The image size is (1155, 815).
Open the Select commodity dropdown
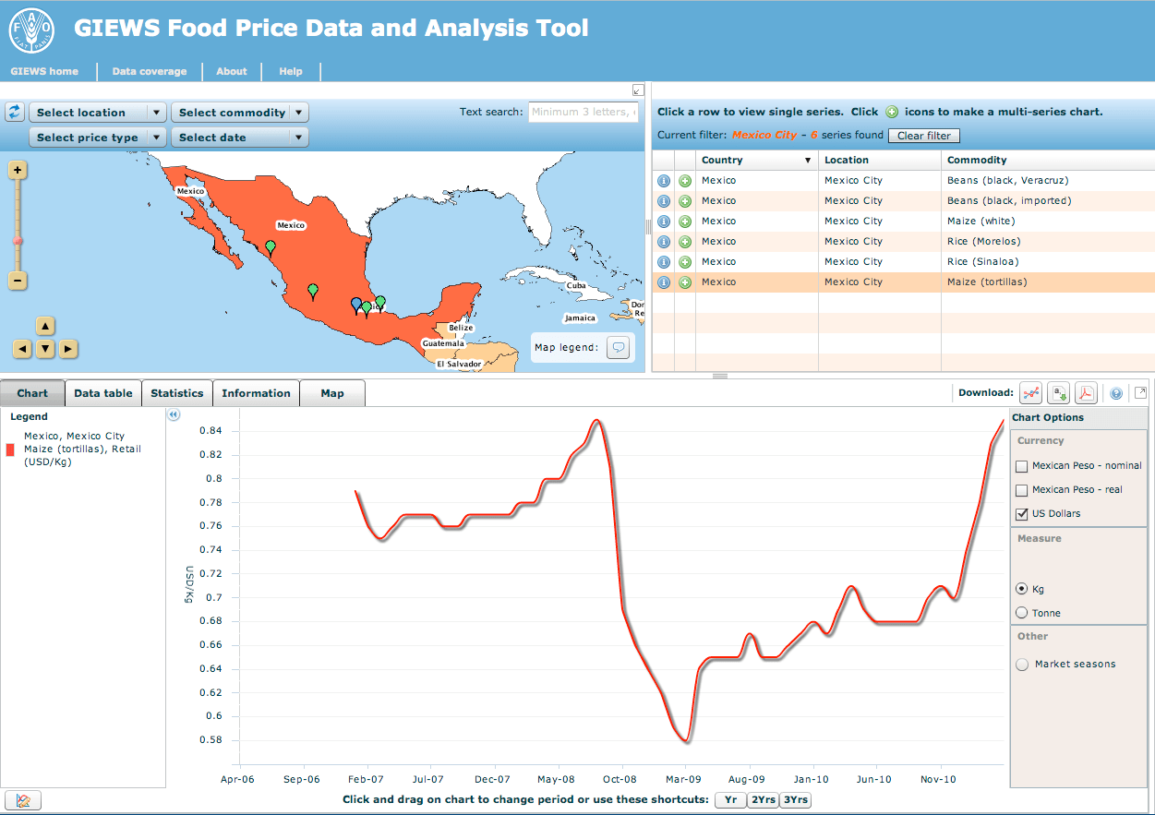[x=240, y=113]
